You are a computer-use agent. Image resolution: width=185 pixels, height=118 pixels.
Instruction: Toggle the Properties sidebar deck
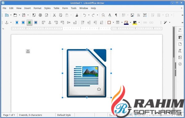pos(180,38)
